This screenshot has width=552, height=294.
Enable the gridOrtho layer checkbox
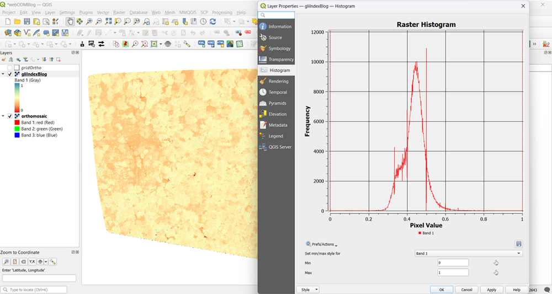[9, 68]
